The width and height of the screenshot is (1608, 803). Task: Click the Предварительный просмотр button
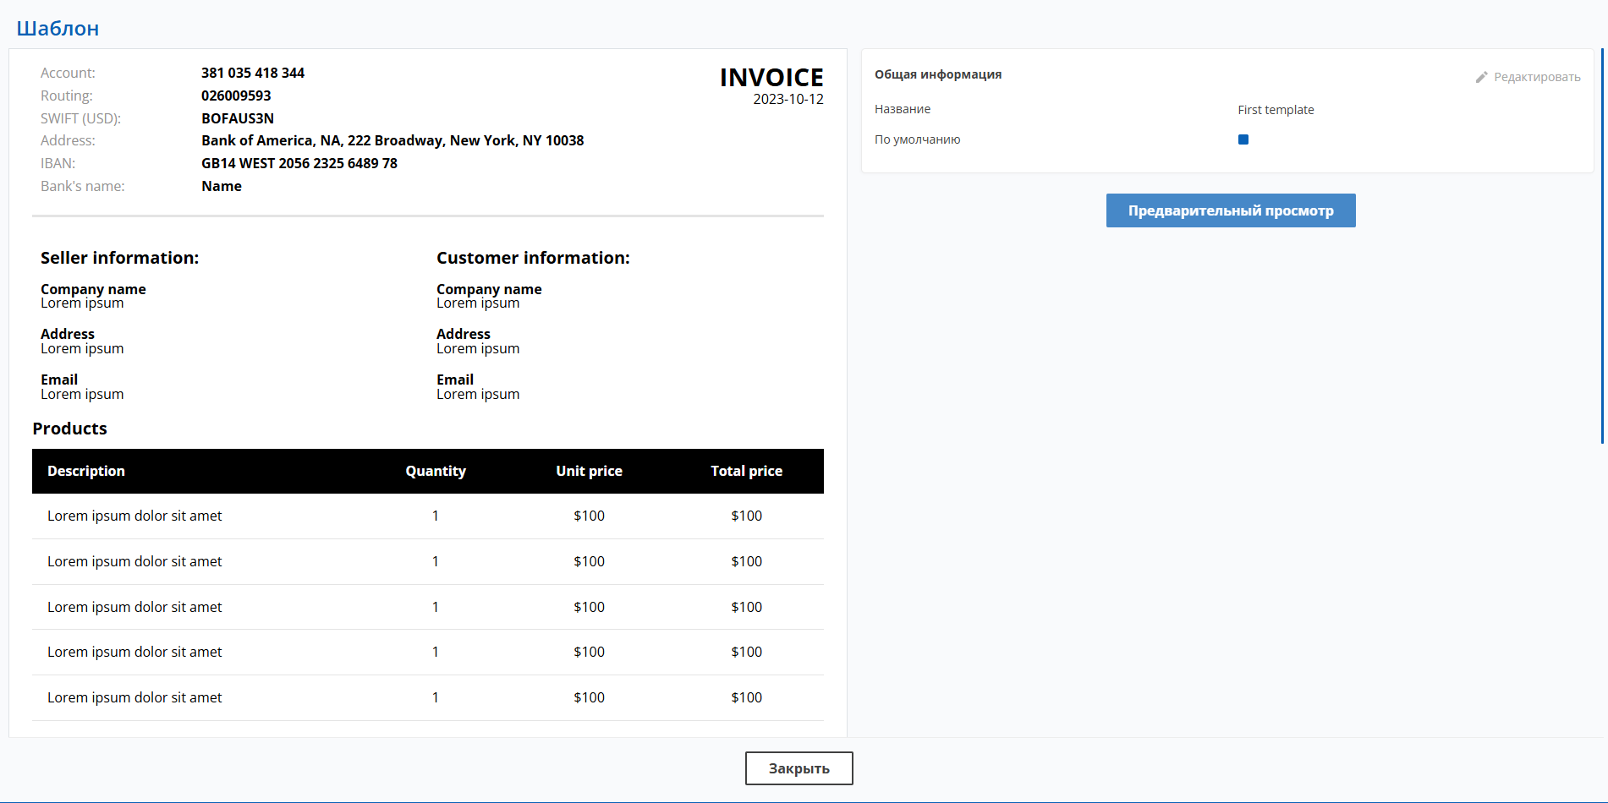tap(1231, 210)
